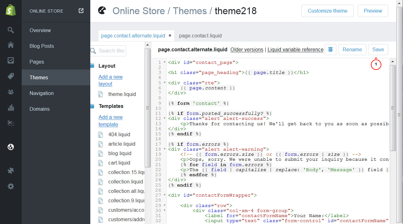Open 404.liquid template file
Screen dimensions: 403x224
pos(119,134)
